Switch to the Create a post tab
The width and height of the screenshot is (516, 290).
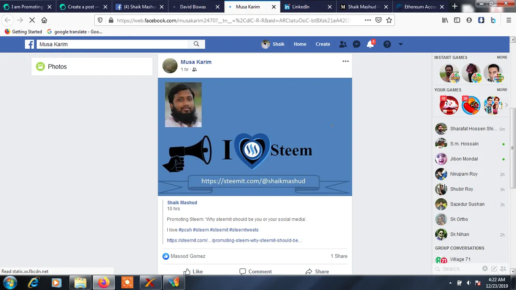[83, 7]
